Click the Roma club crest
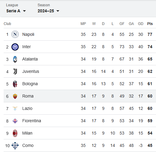The width and height of the screenshot is (156, 152). click(15, 96)
